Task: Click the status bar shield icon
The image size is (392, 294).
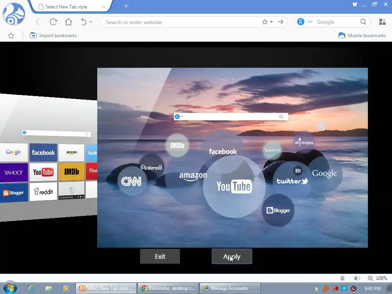Action: tap(343, 278)
